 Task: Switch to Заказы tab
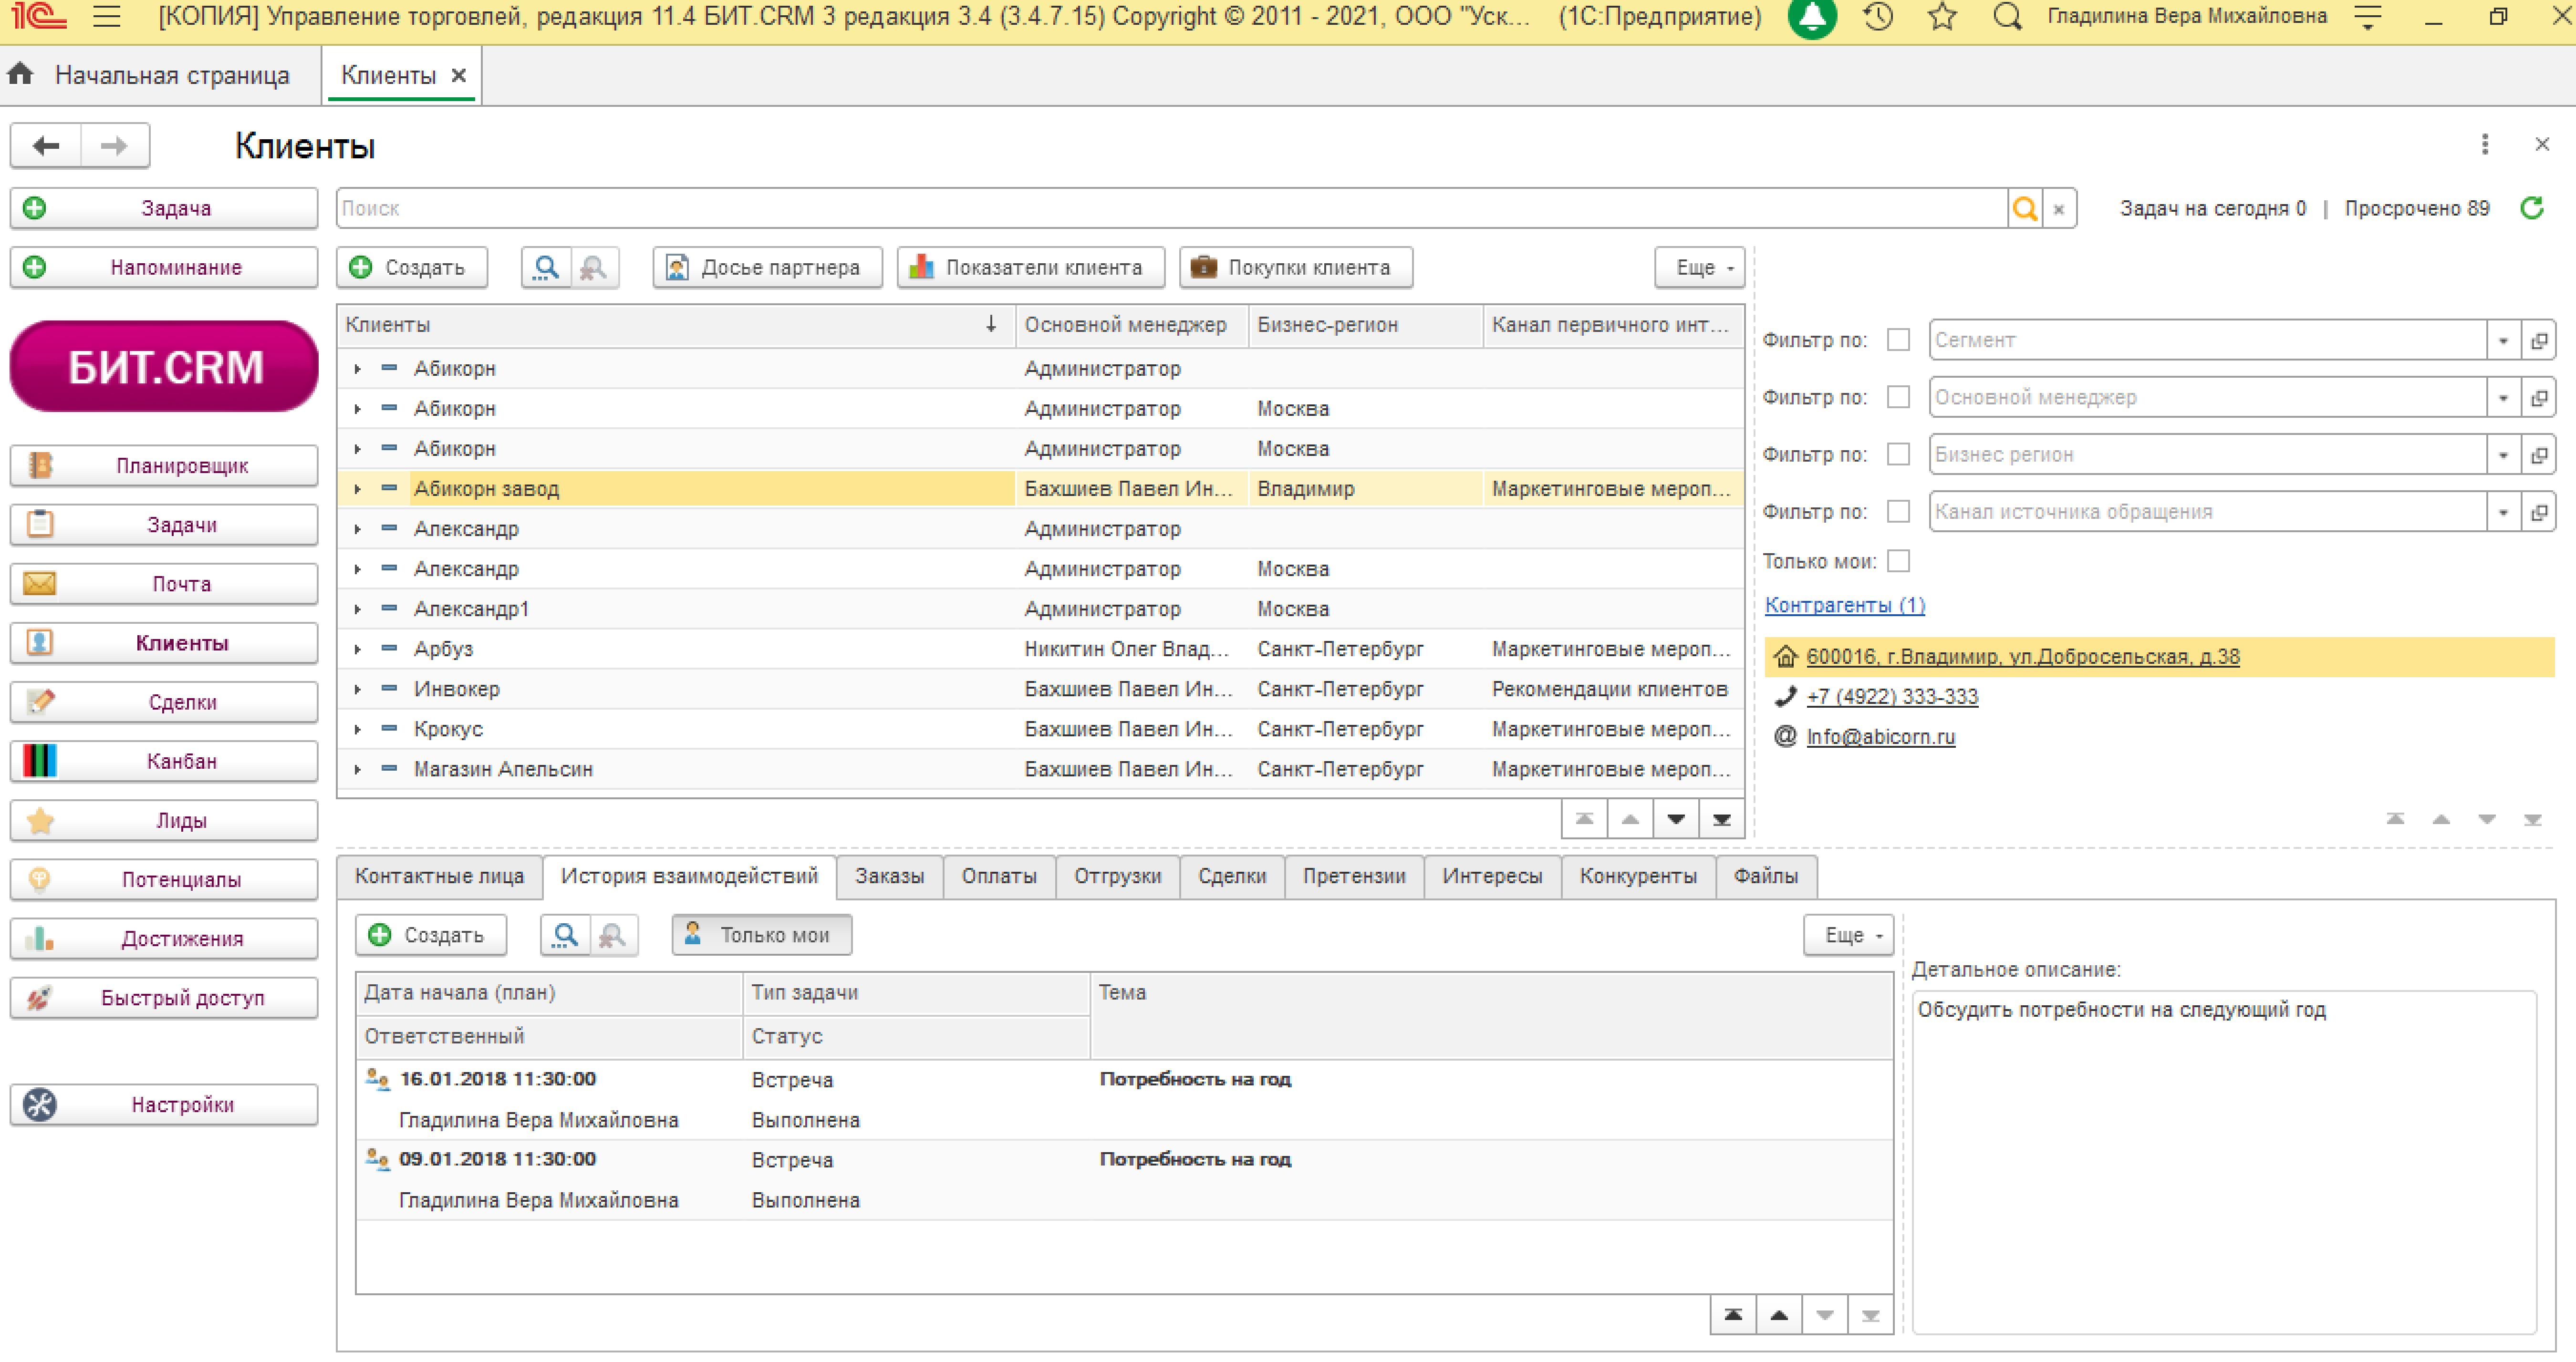pos(889,875)
